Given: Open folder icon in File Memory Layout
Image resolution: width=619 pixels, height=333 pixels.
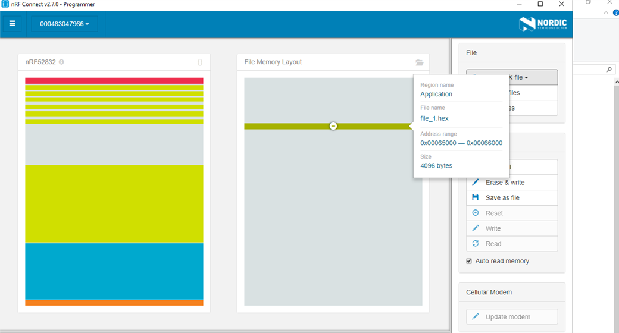Looking at the screenshot, I should pos(419,62).
